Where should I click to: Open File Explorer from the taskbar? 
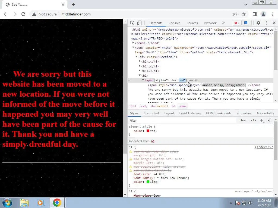click(24, 203)
